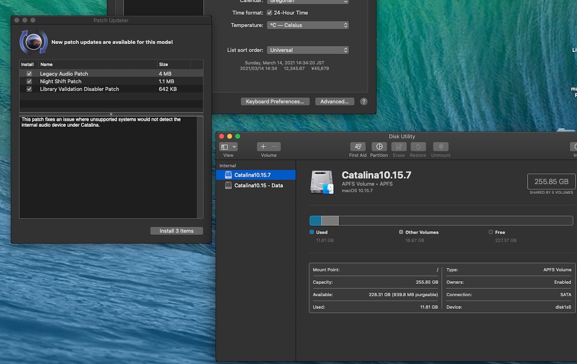
Task: Click the Device disk1s5 value
Action: [563, 307]
